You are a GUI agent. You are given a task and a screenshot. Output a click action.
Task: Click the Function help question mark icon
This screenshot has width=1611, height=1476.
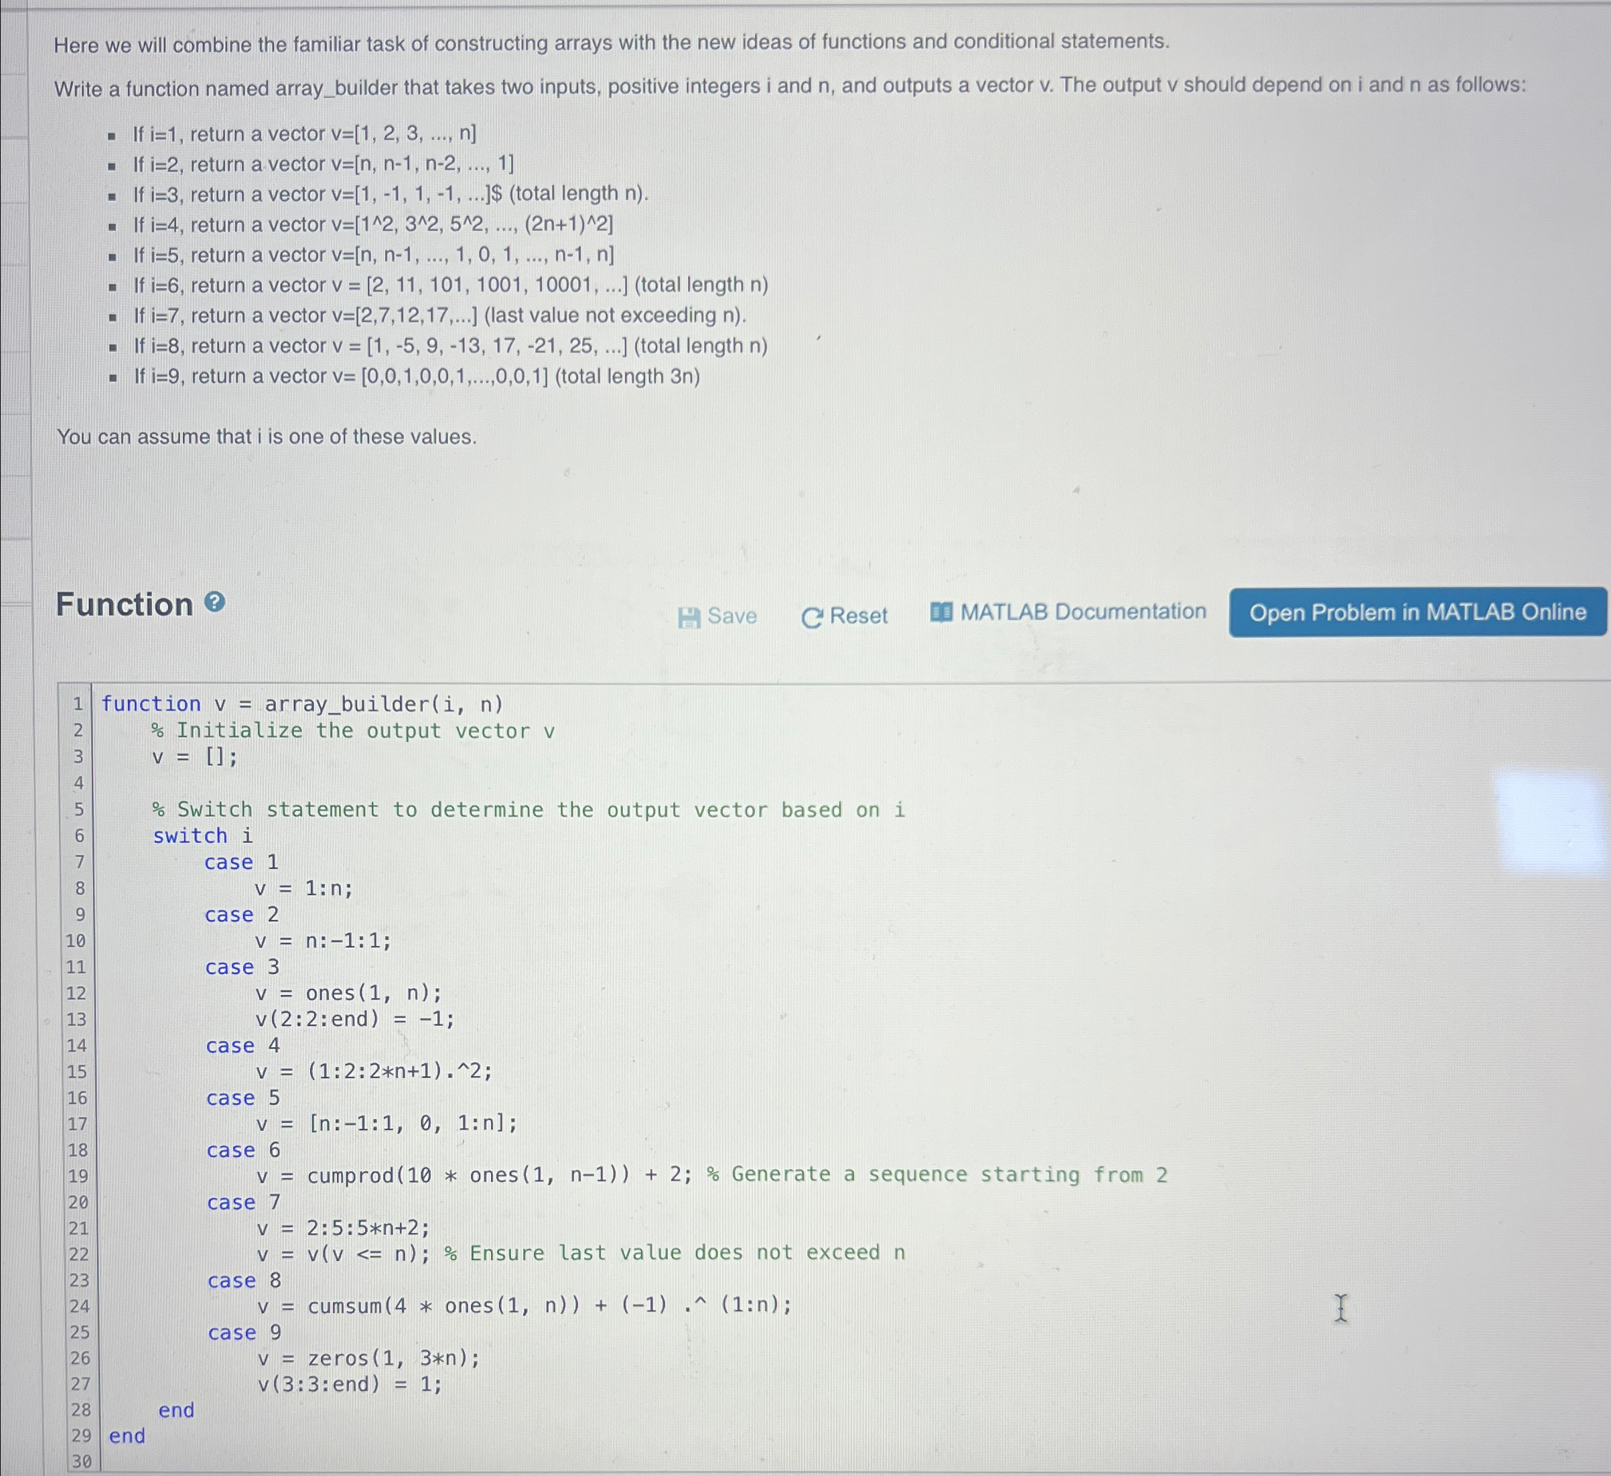click(214, 602)
